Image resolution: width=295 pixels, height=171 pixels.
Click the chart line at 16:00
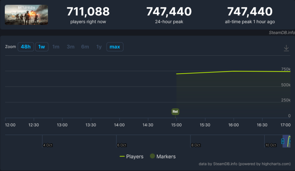tap(234, 71)
